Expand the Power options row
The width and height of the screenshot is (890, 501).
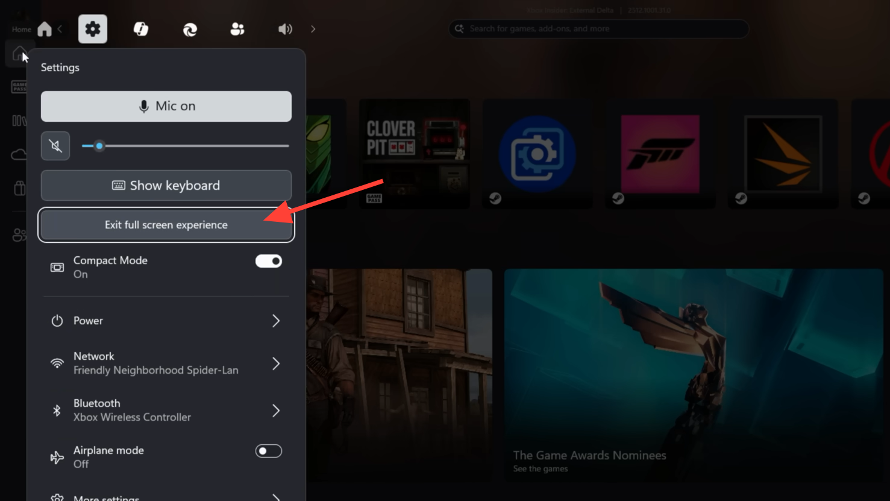pos(166,321)
